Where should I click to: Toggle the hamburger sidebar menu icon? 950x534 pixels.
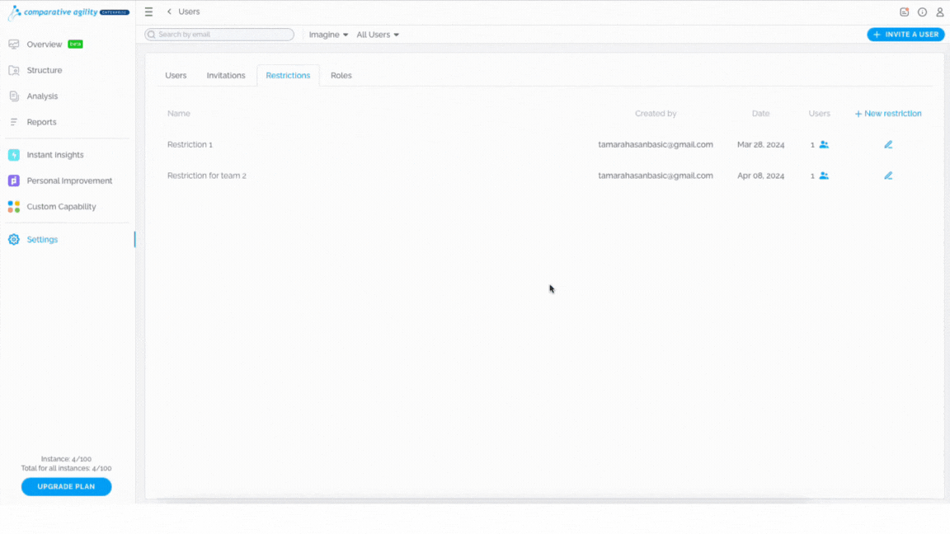148,12
